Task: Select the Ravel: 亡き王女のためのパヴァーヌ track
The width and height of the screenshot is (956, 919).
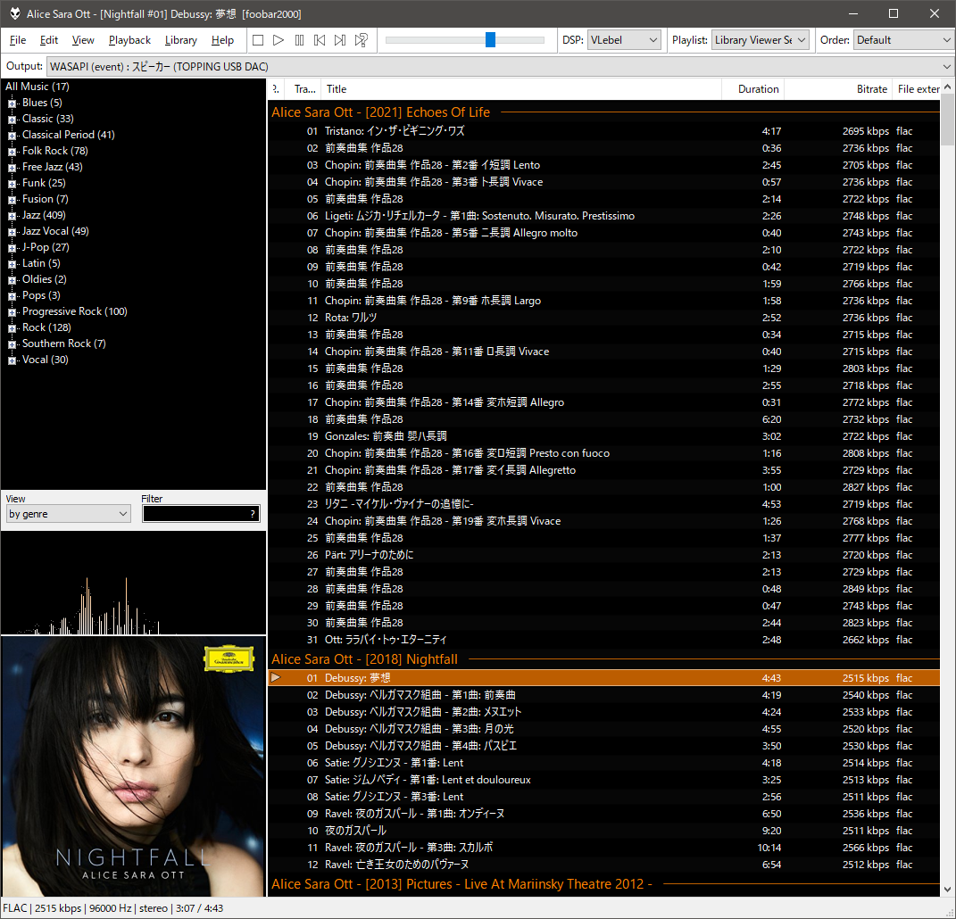Action: click(603, 865)
